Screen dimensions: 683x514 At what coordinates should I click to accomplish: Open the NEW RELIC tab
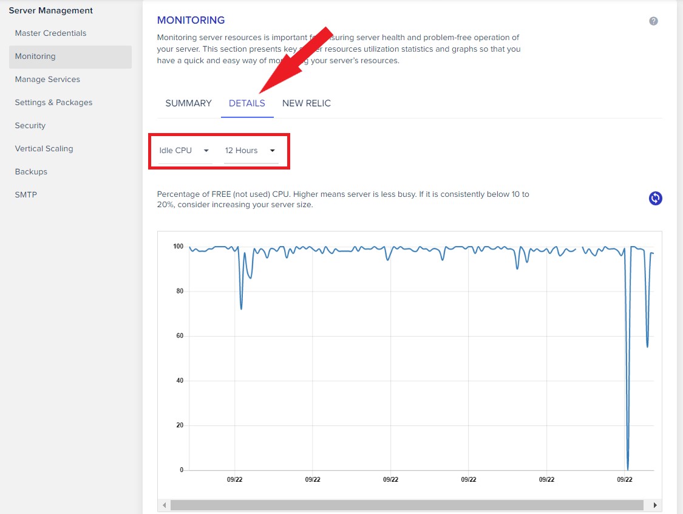[x=306, y=103]
